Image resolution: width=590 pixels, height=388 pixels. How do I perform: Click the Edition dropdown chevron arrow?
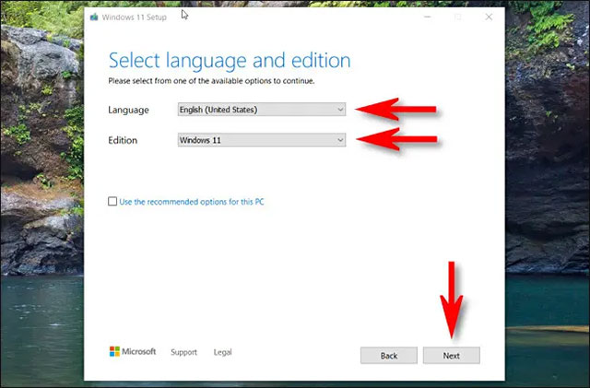pyautogui.click(x=340, y=140)
